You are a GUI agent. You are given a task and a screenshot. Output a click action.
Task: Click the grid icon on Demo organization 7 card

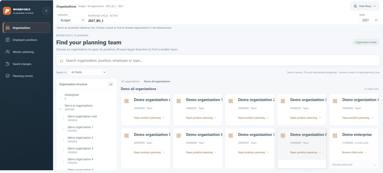point(231,136)
